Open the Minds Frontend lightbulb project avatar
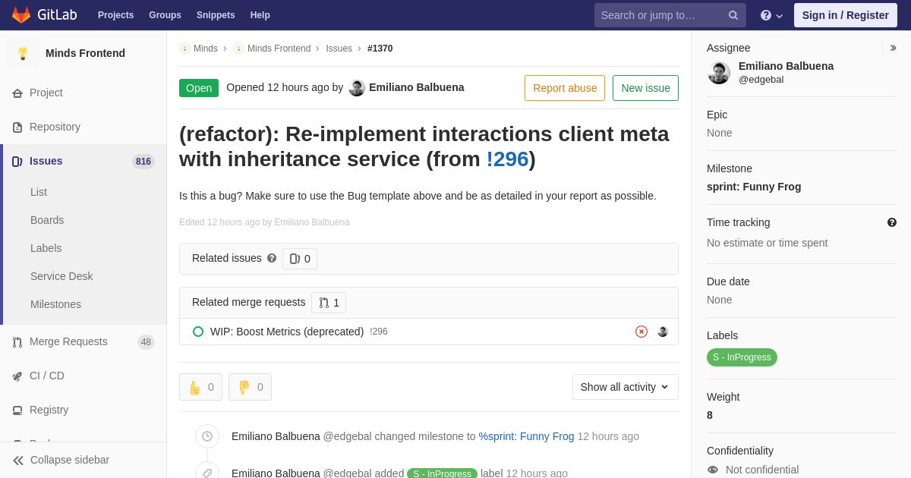 coord(23,53)
